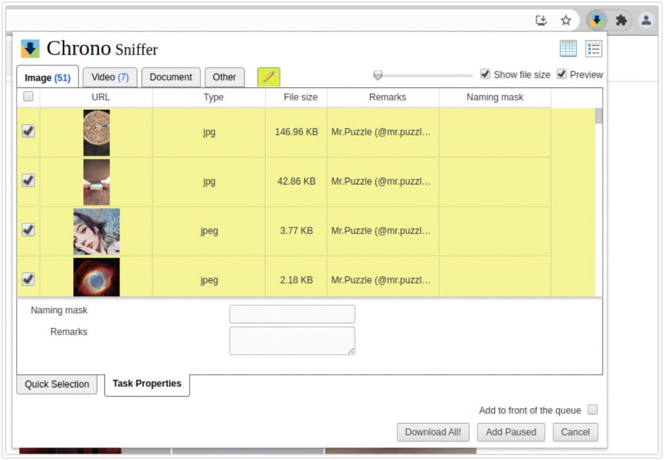Toggle the Preview checkbox
This screenshot has width=664, height=460.
tap(561, 74)
